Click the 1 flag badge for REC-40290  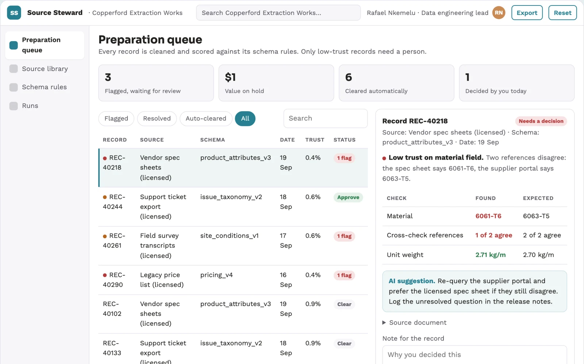click(344, 275)
